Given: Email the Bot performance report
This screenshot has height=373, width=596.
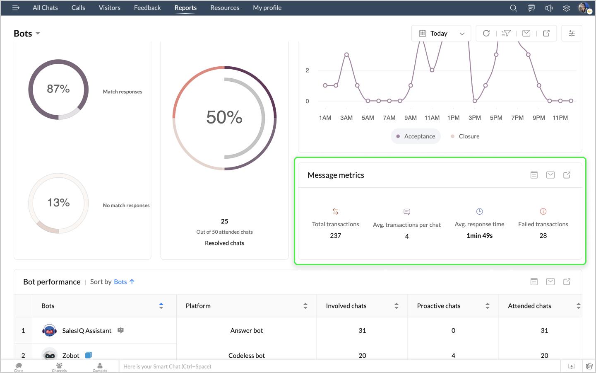Looking at the screenshot, I should (x=550, y=282).
